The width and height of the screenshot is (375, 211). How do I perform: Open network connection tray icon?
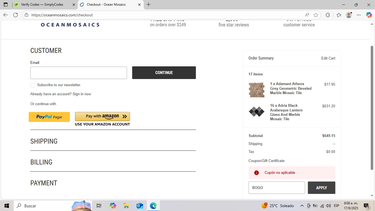322,206
